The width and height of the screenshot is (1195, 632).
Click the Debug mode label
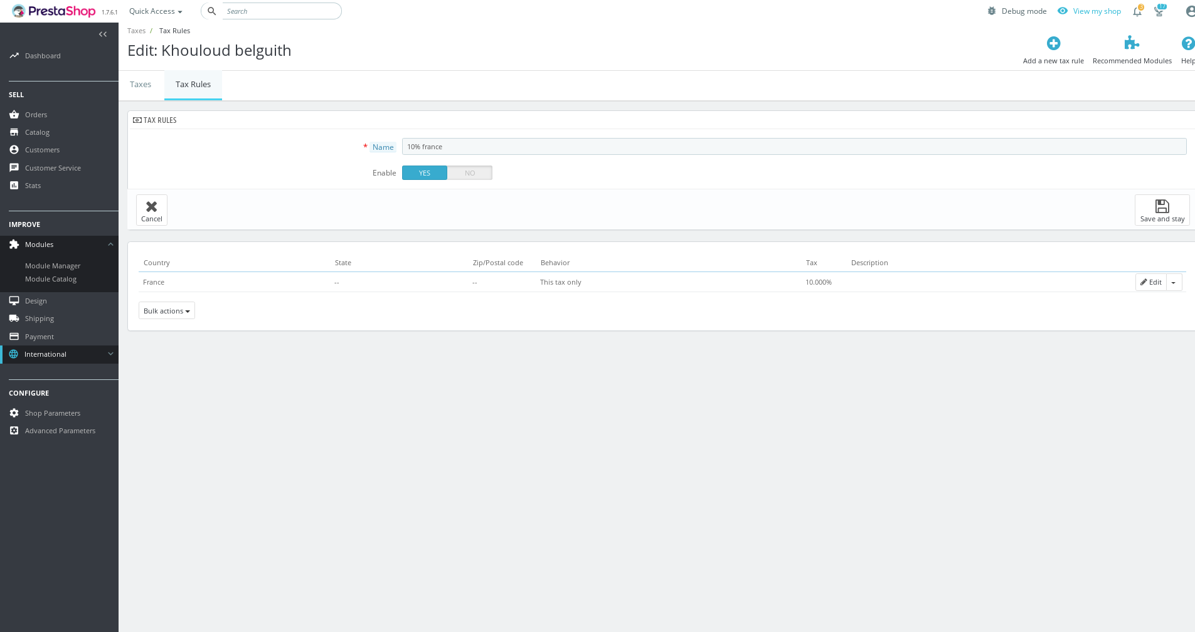1024,11
